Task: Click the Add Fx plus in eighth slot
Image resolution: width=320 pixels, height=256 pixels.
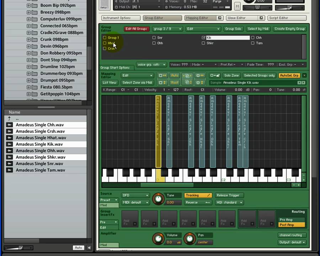Action: 271,224
